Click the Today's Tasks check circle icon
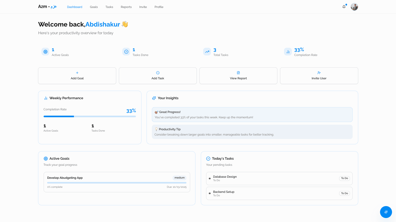This screenshot has width=396, height=222. click(208, 158)
